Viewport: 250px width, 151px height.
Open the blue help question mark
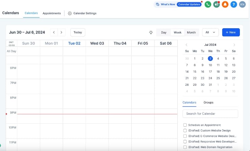pyautogui.click(x=234, y=4)
